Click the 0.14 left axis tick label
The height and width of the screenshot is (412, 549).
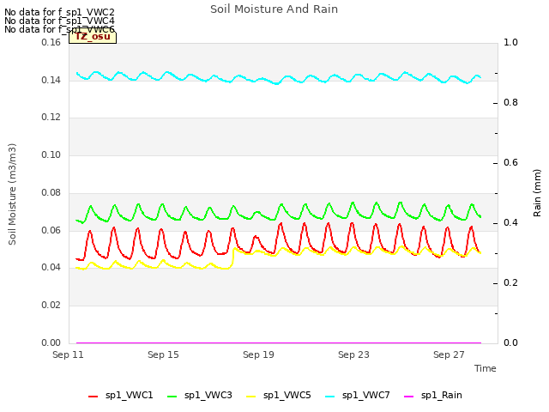(51, 80)
